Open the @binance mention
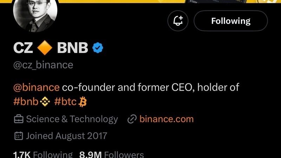281x158 pixels. click(x=36, y=87)
